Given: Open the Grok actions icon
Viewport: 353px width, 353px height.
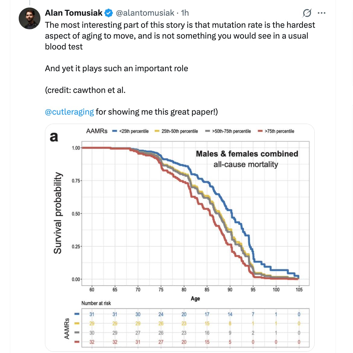Looking at the screenshot, I should coord(307,13).
